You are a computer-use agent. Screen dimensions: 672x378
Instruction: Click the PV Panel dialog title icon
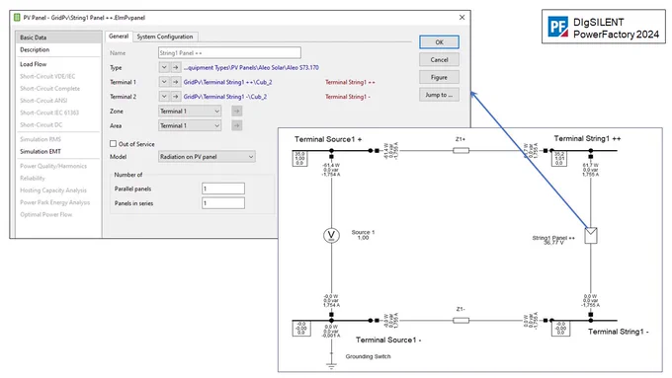coord(17,18)
